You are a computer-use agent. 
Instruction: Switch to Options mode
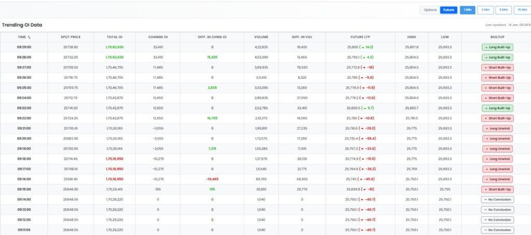(x=430, y=10)
